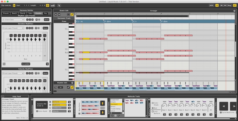
Task: Click the 16 value field in Rhythm Edit
Action: 60,88
